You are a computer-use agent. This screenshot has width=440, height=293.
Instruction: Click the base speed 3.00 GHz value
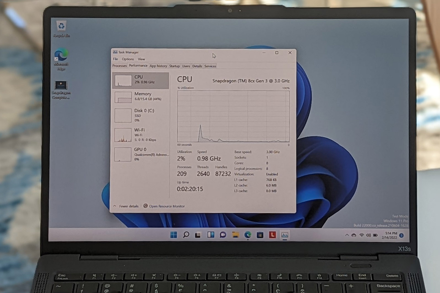click(273, 152)
